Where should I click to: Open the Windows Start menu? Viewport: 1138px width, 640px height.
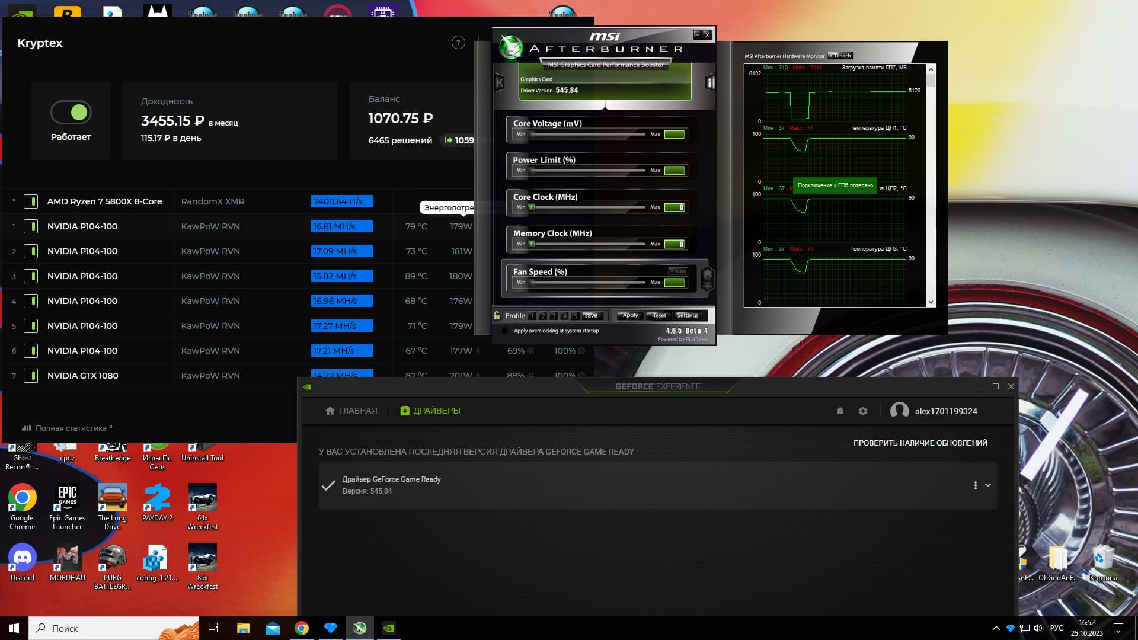click(14, 628)
